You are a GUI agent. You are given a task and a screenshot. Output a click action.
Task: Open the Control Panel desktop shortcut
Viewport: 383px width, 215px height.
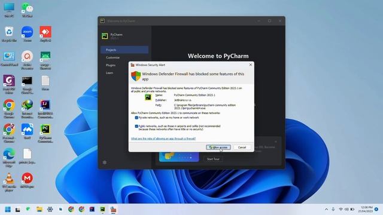(9, 59)
